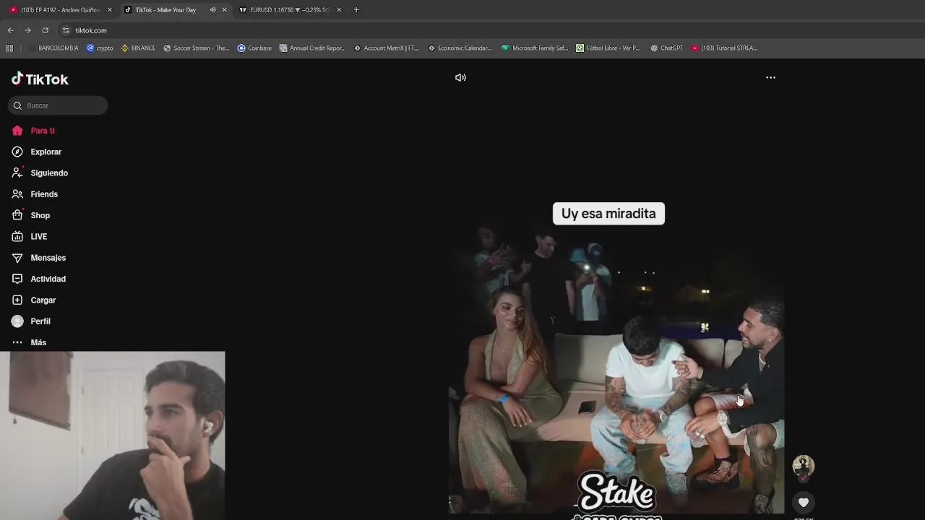Mute the video with the speaker icon
Image resolution: width=925 pixels, height=520 pixels.
pos(460,77)
